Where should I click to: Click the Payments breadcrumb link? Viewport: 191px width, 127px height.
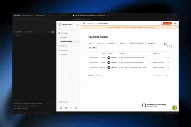coord(91,23)
